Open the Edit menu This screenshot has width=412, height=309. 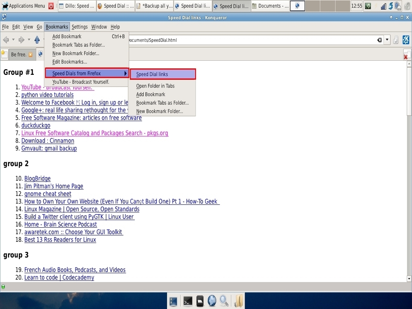[x=16, y=27]
